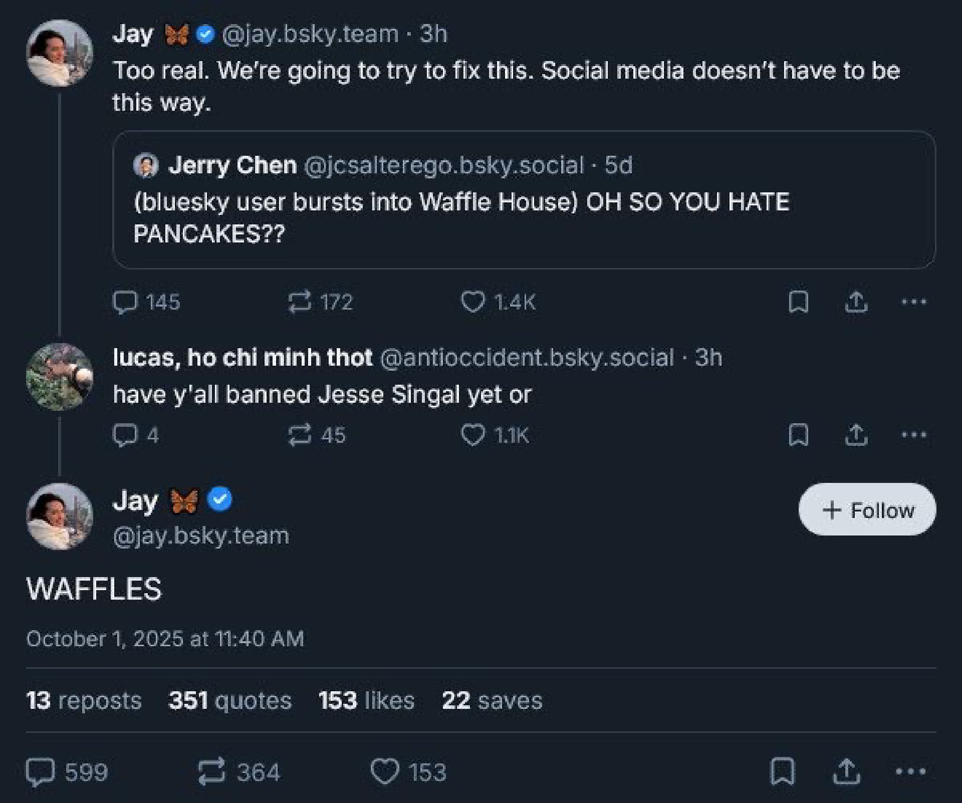Viewport: 962px width, 803px height.
Task: Repost lucas's post with 45 reposts
Action: tap(300, 435)
